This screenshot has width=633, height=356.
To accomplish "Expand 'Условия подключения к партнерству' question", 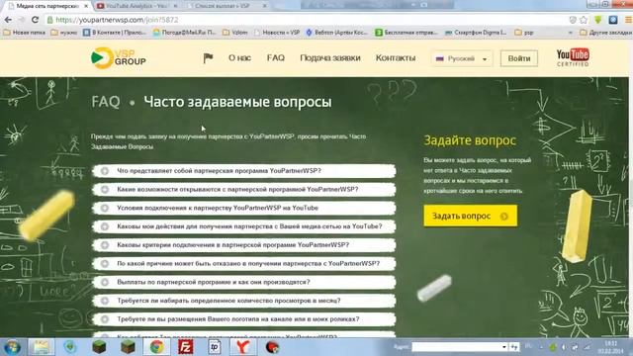I will click(244, 208).
